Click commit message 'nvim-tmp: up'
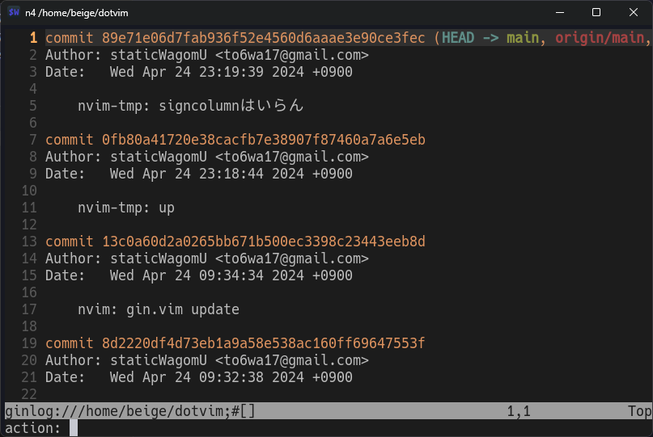The width and height of the screenshot is (653, 437). tap(126, 208)
